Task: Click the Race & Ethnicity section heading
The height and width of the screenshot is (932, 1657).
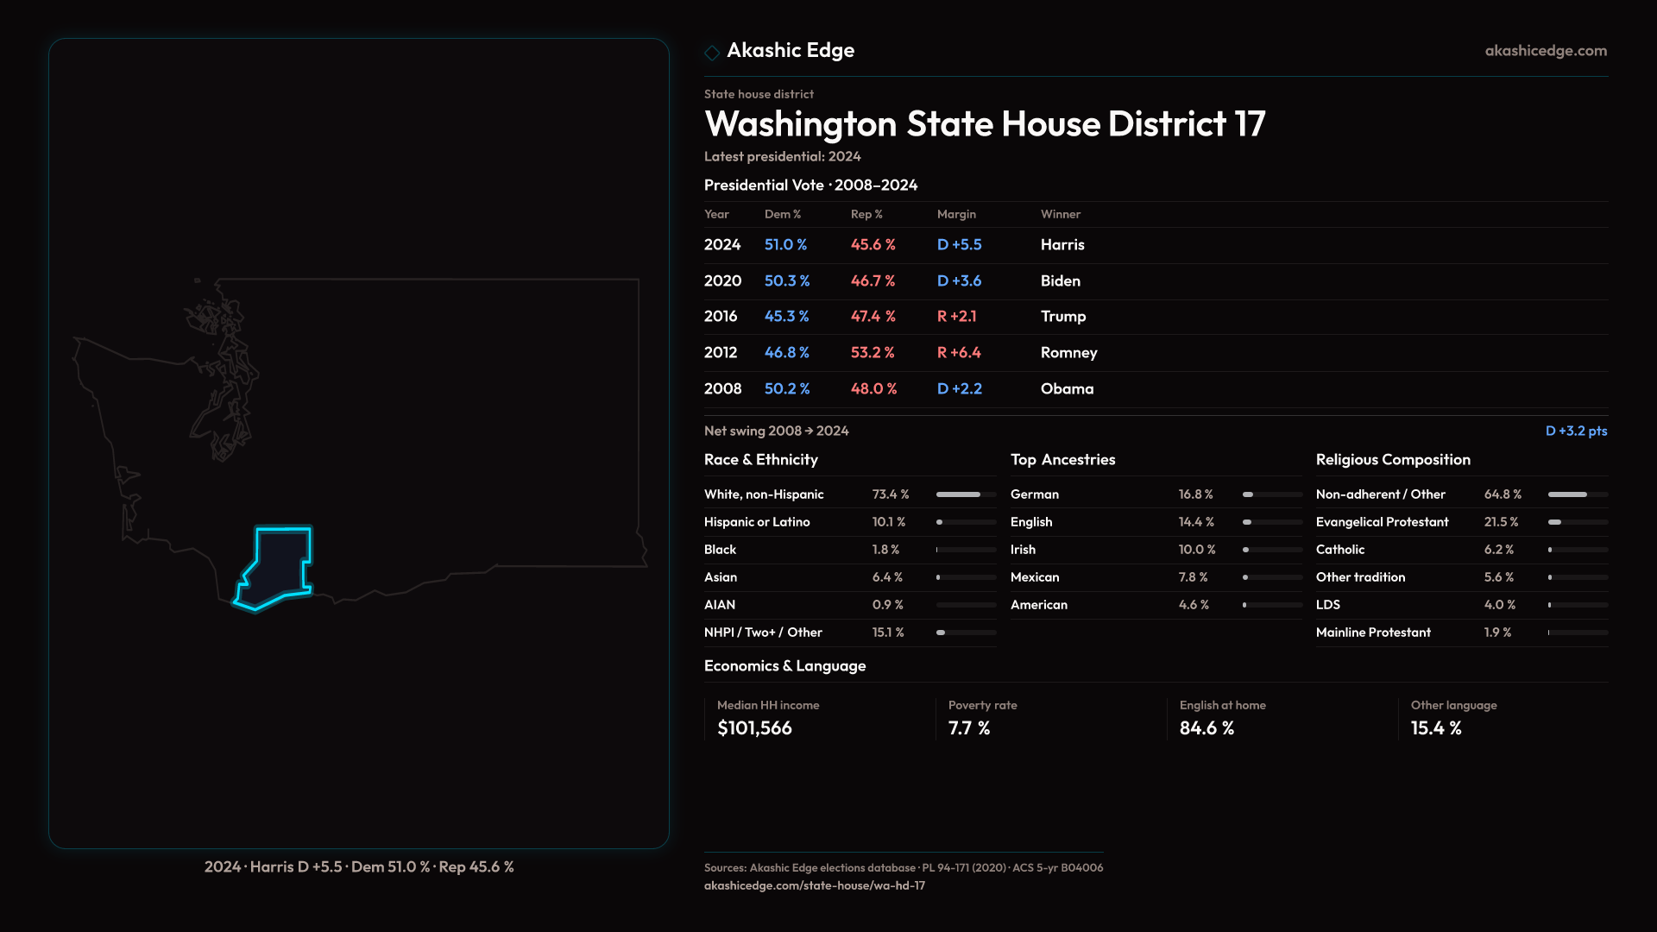Action: pos(760,460)
